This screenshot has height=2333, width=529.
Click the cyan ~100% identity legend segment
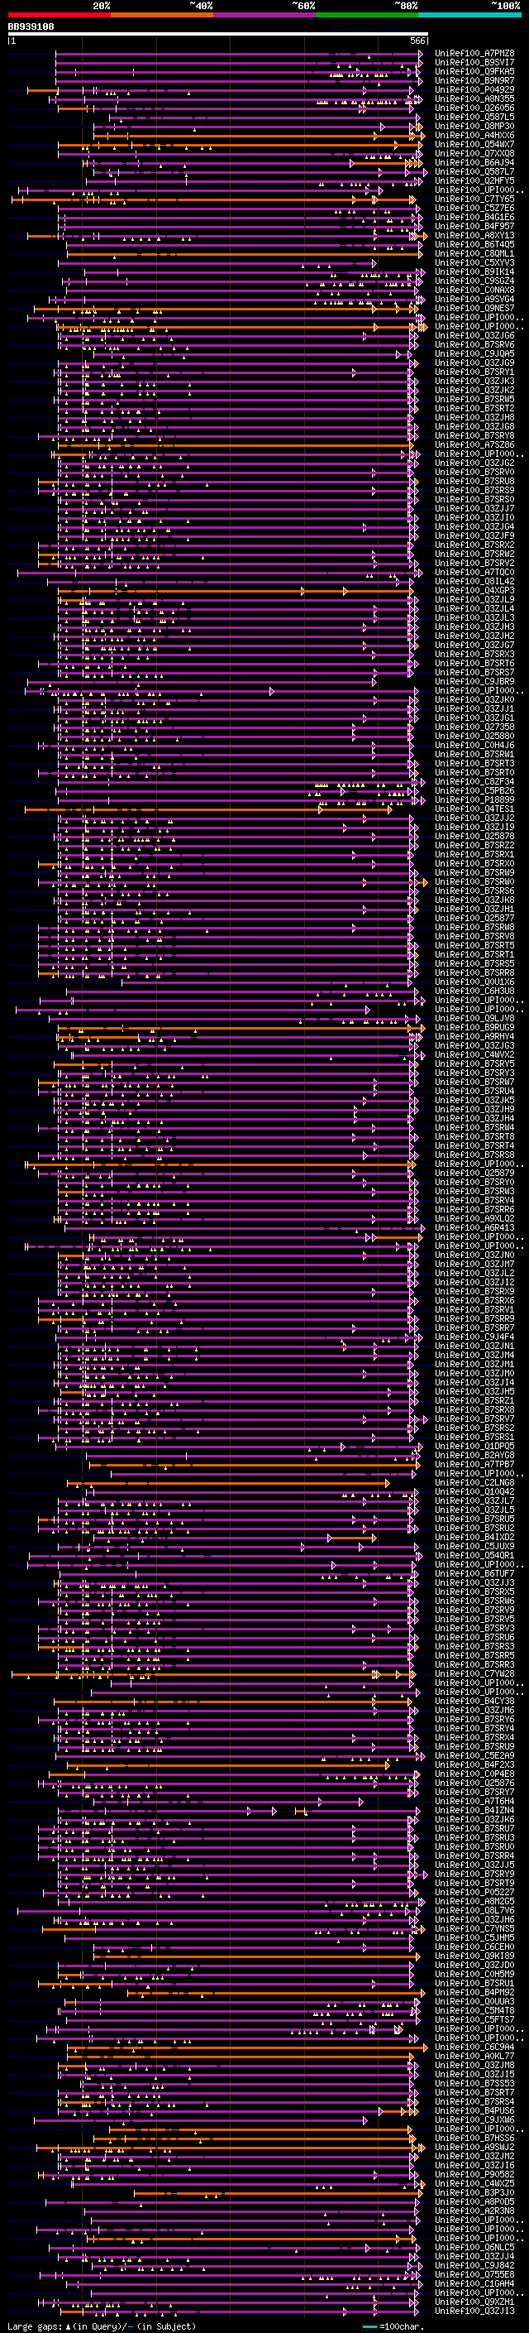[x=469, y=15]
